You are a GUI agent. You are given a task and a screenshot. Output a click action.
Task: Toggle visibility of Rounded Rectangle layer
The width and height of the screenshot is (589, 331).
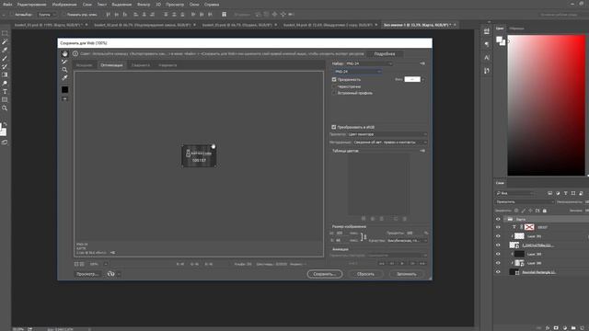(498, 272)
